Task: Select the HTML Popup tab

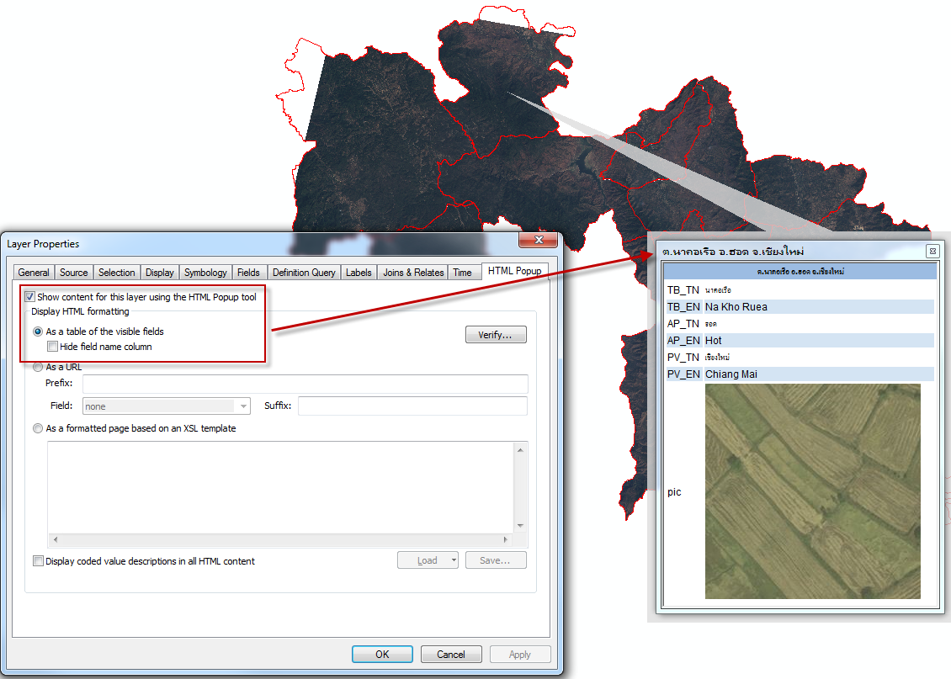Action: click(514, 271)
